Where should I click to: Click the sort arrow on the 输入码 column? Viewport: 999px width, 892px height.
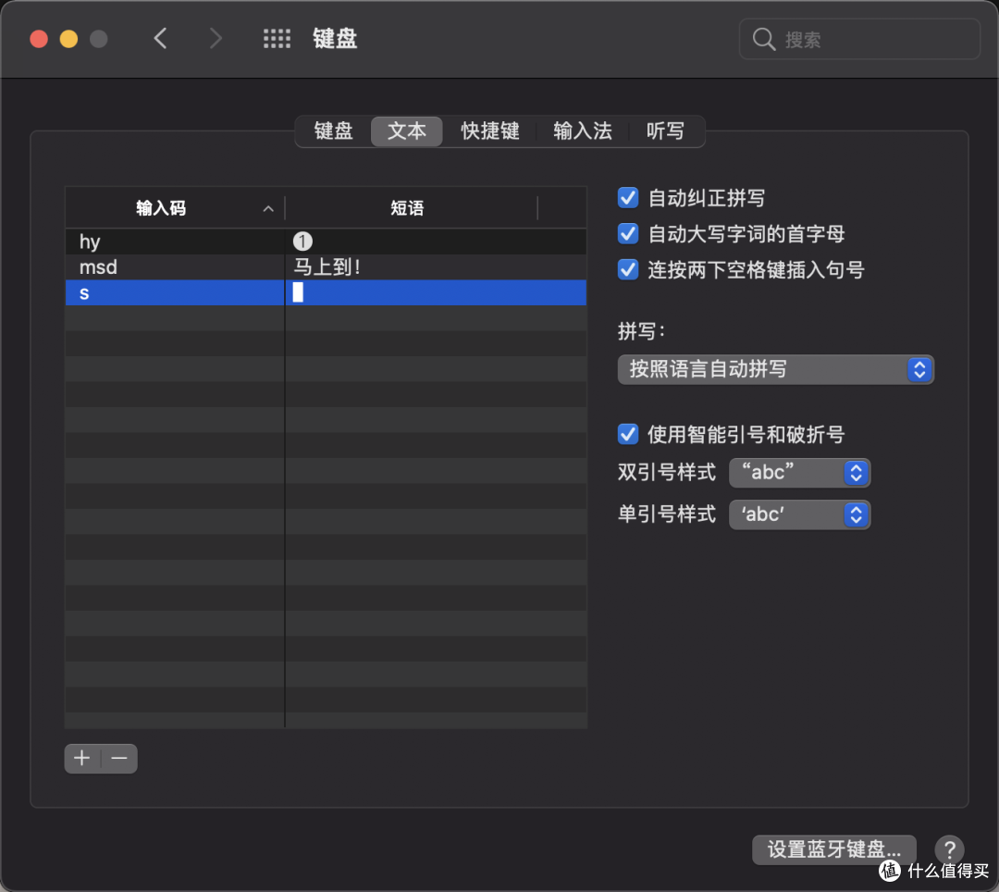[267, 208]
